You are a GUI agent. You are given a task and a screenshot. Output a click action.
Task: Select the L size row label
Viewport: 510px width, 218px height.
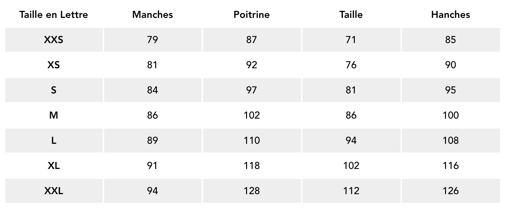click(54, 140)
